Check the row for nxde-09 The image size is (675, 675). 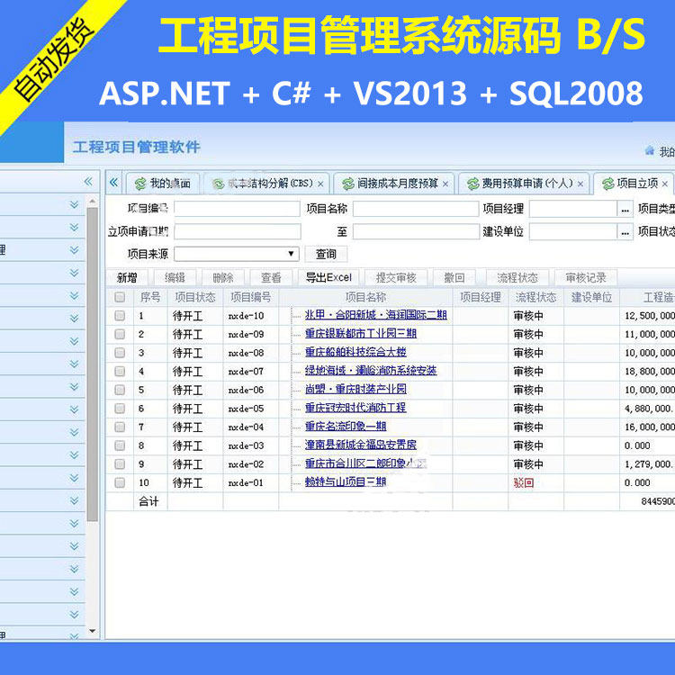click(x=120, y=334)
